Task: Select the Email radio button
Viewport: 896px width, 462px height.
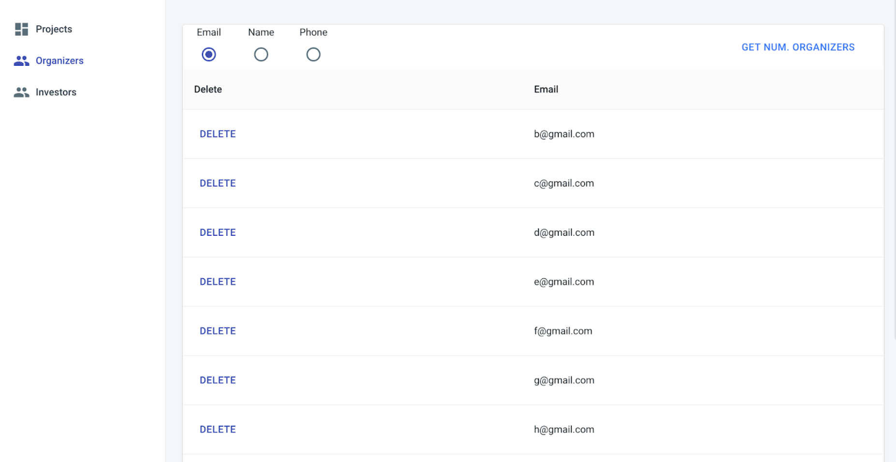Action: (209, 54)
